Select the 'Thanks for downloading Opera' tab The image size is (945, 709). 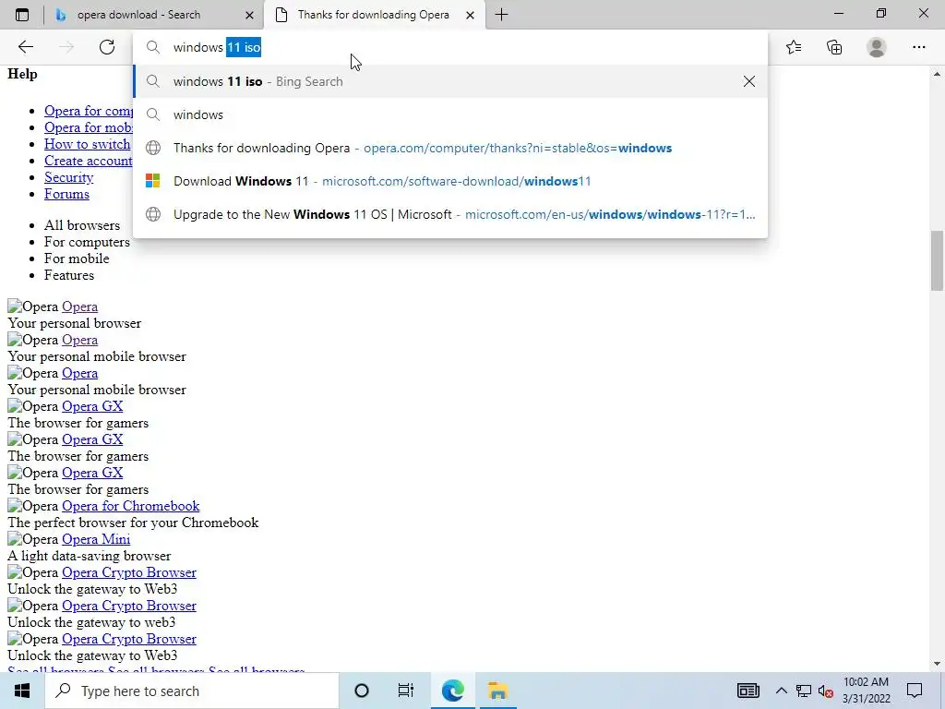point(374,15)
